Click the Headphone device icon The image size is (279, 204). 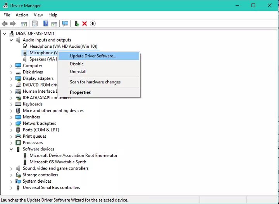pos(25,46)
